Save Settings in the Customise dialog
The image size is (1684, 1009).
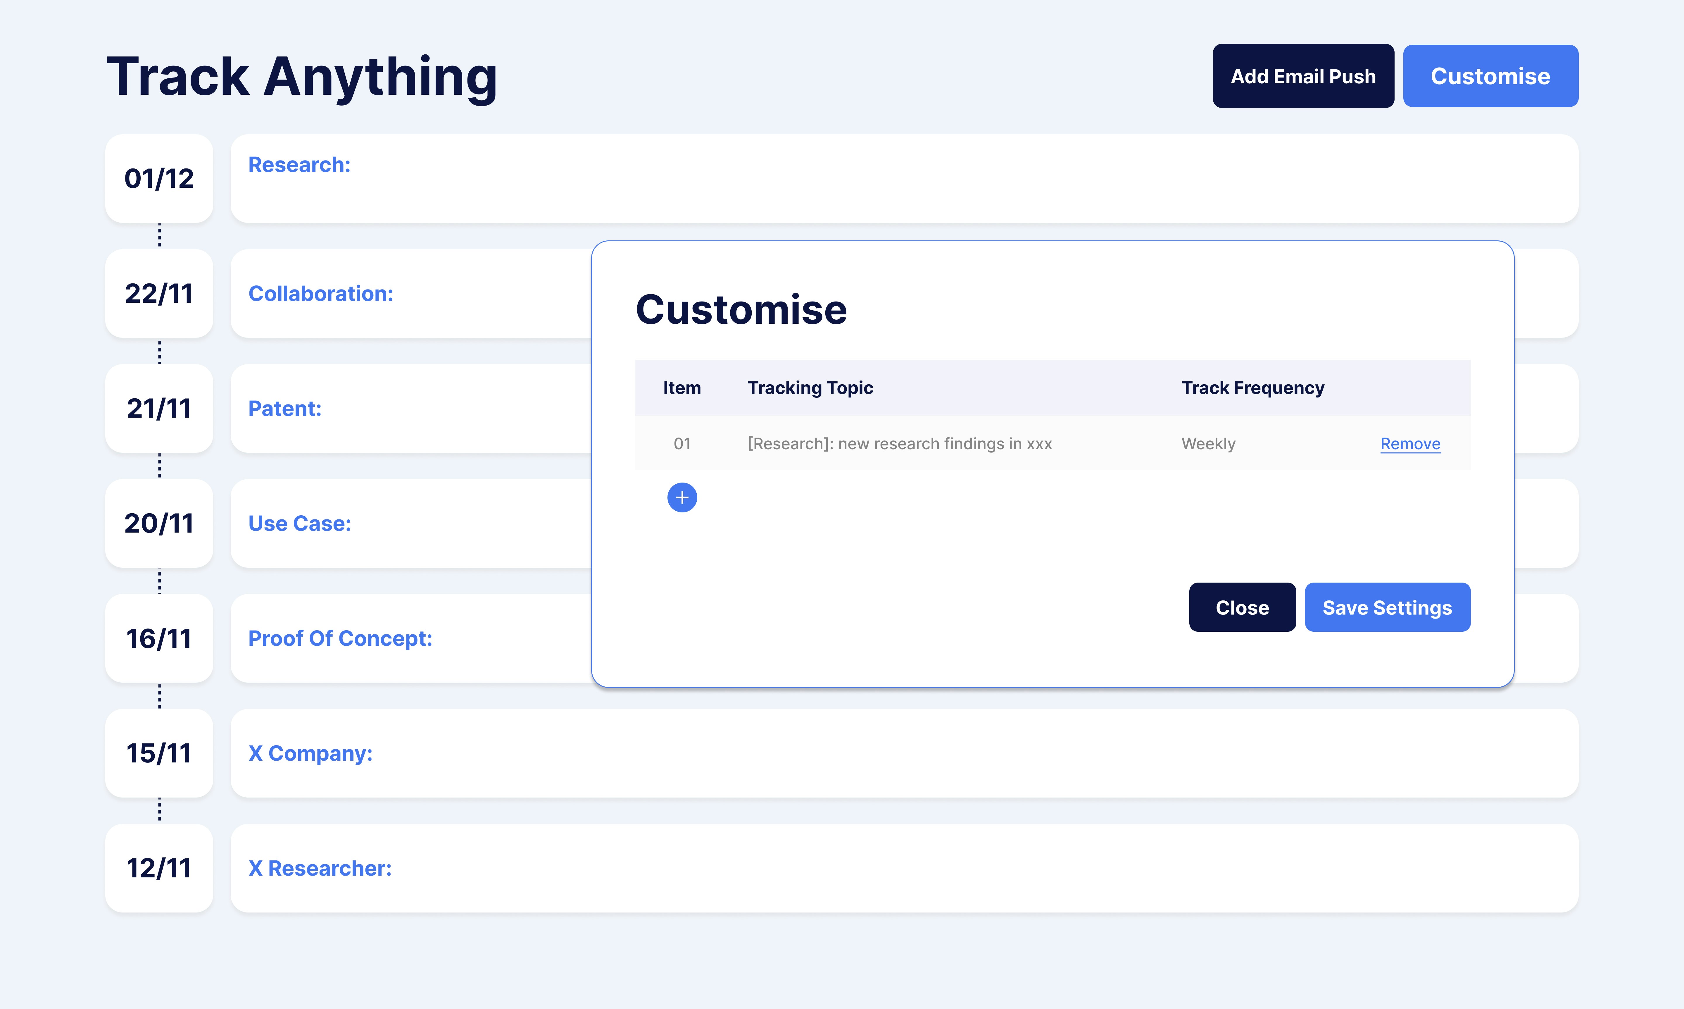[1386, 607]
